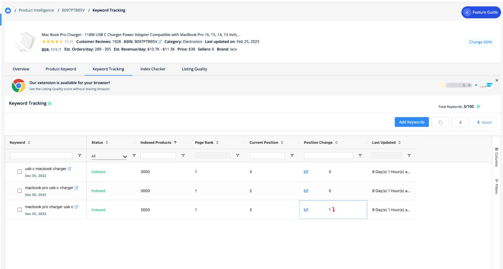Sort by Position Change column
Viewport: 503px width, 269px height.
pos(336,143)
